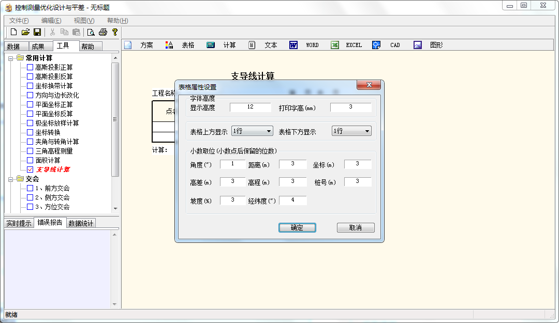The height and width of the screenshot is (323, 559).
Task: Open the 图形 graphics view icon
Action: click(x=418, y=45)
